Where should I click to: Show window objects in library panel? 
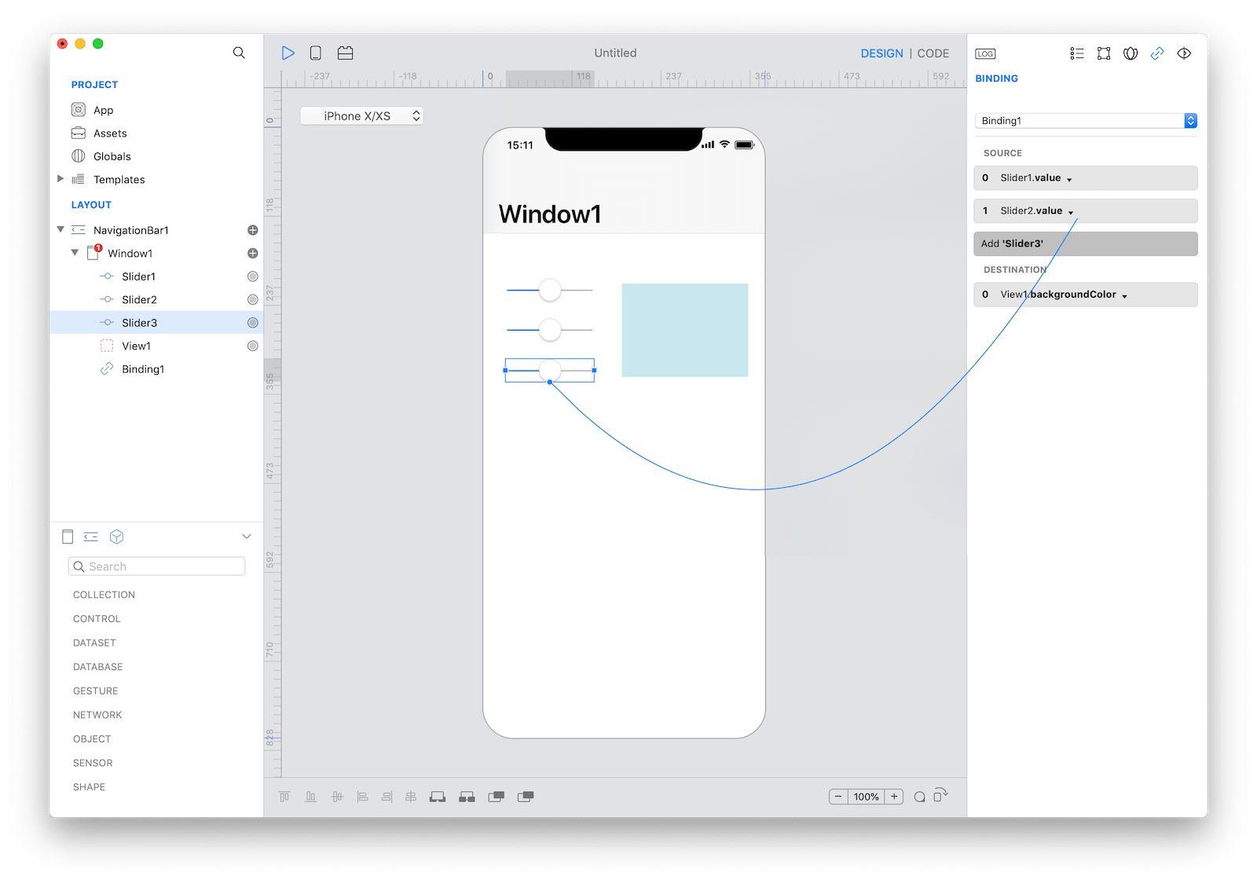68,537
